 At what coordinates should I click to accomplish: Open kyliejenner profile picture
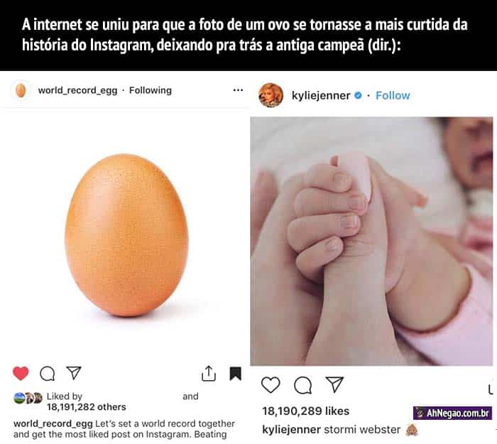pyautogui.click(x=271, y=95)
